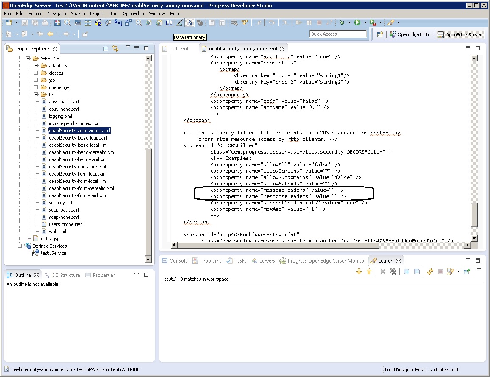Open previous searches dropdown arrow
Viewport: 490px width, 377px height.
coord(459,272)
